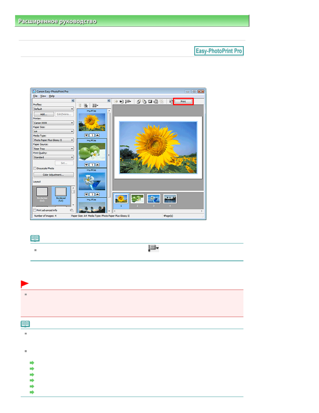Viewport: 319px width, 413px height.
Task: Click the '4Page(s)' status bar text
Action: point(168,216)
